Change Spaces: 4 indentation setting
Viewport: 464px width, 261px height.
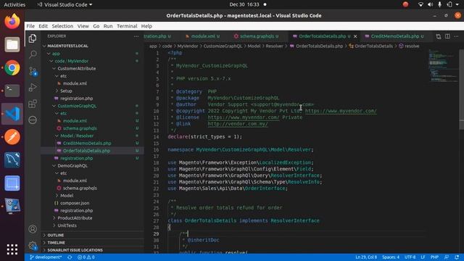391,257
